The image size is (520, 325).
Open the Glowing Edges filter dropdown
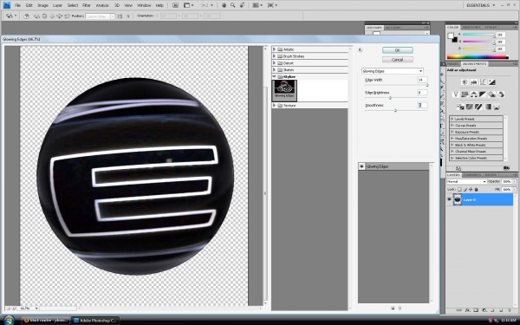(393, 71)
